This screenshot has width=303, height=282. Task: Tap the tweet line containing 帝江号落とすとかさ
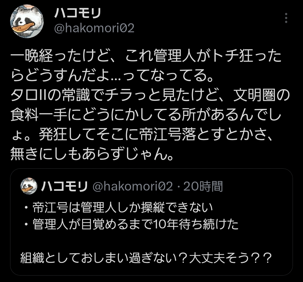pyautogui.click(x=141, y=135)
